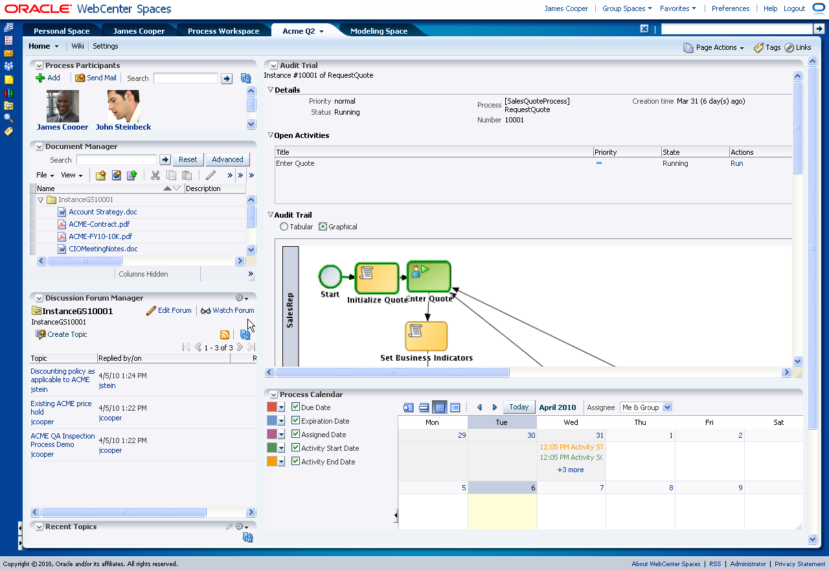The image size is (829, 570).
Task: Open the tags icon in left sidebar
Action: (8, 131)
